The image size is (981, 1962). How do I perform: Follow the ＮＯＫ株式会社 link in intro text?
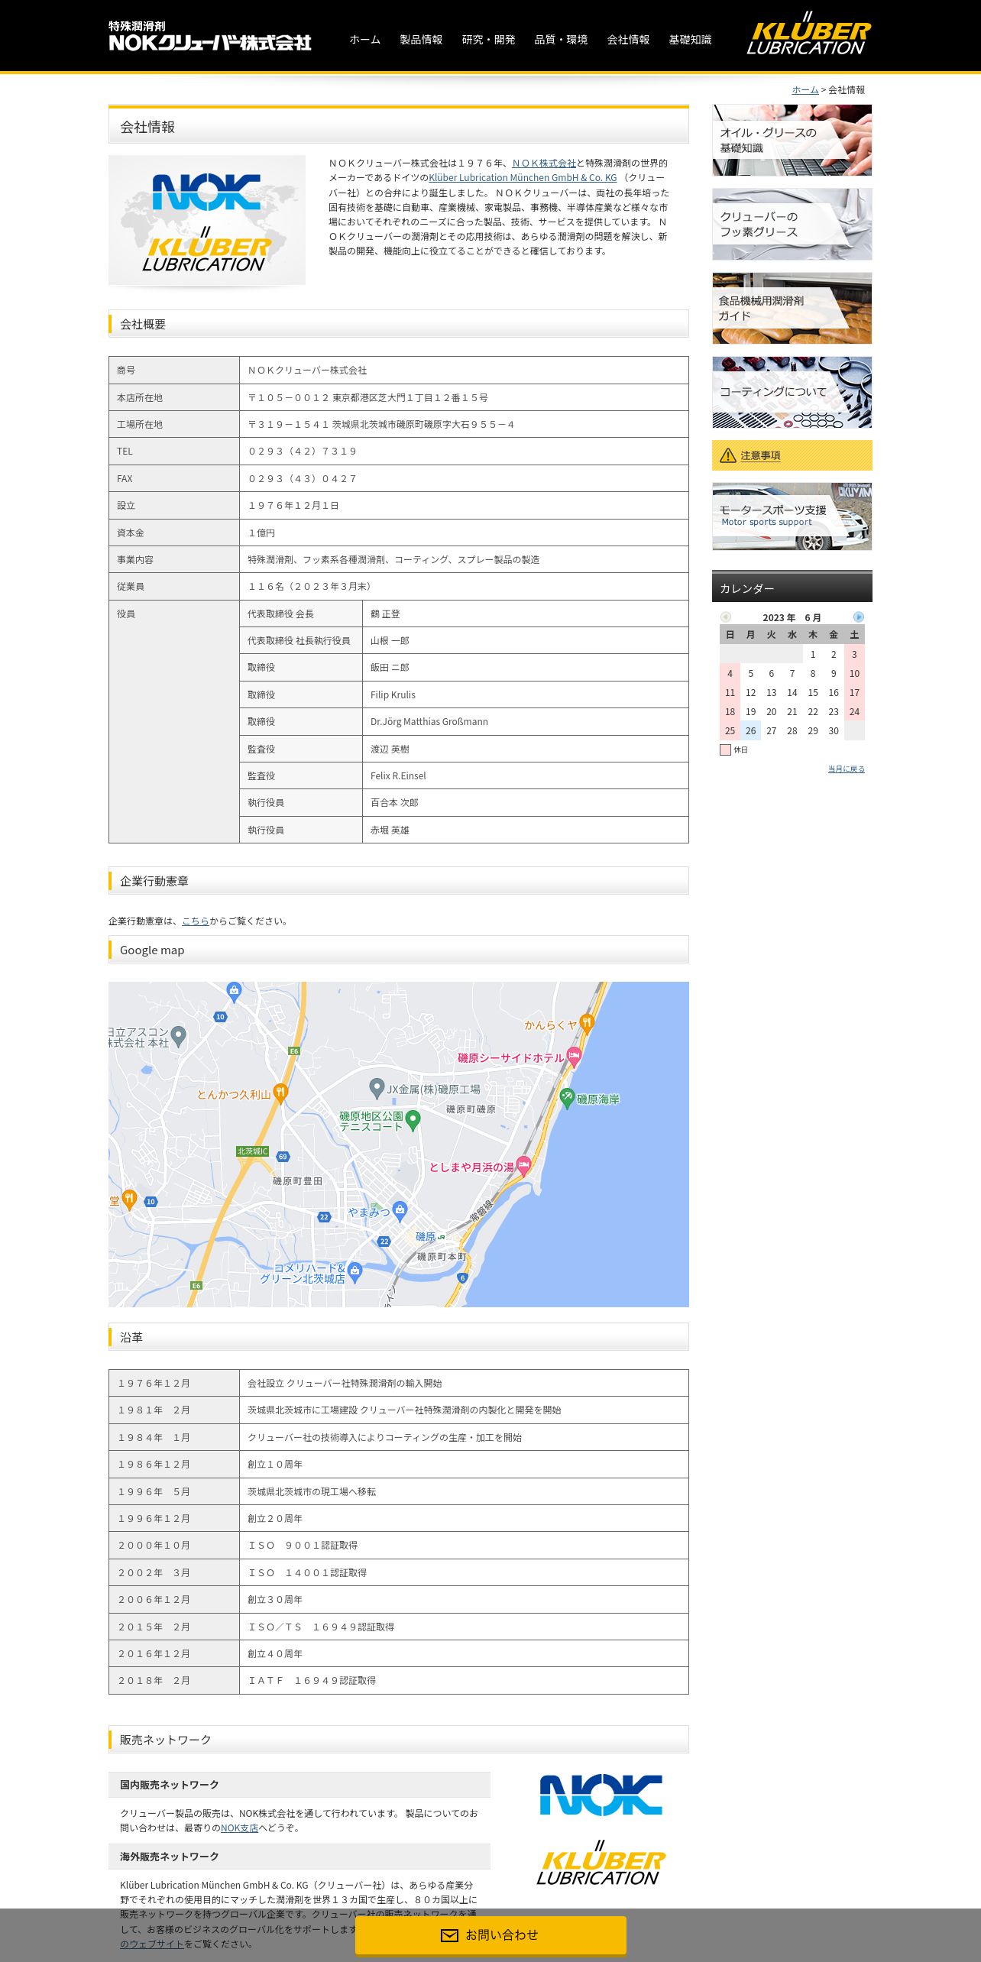(x=544, y=163)
